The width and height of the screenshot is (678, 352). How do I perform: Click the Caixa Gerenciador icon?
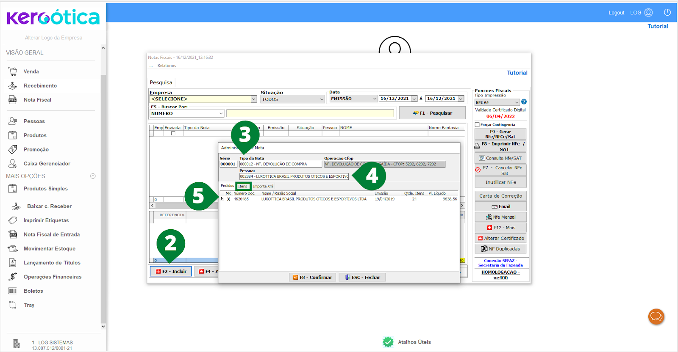[13, 163]
